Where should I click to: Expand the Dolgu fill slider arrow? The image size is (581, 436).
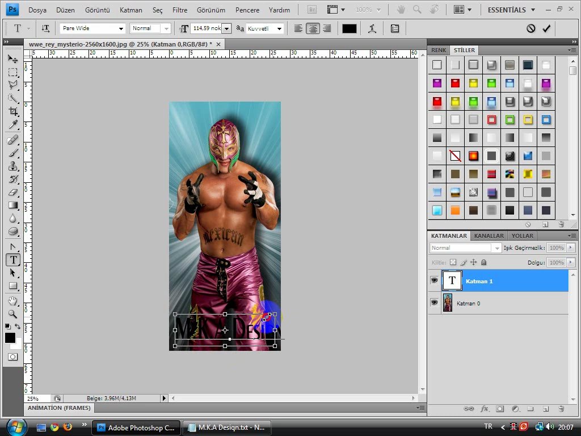pos(571,262)
